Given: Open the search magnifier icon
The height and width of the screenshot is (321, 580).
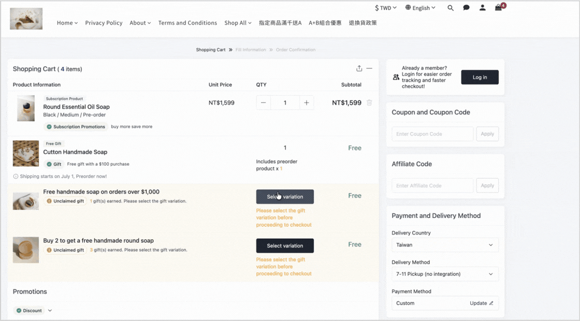Looking at the screenshot, I should (450, 8).
